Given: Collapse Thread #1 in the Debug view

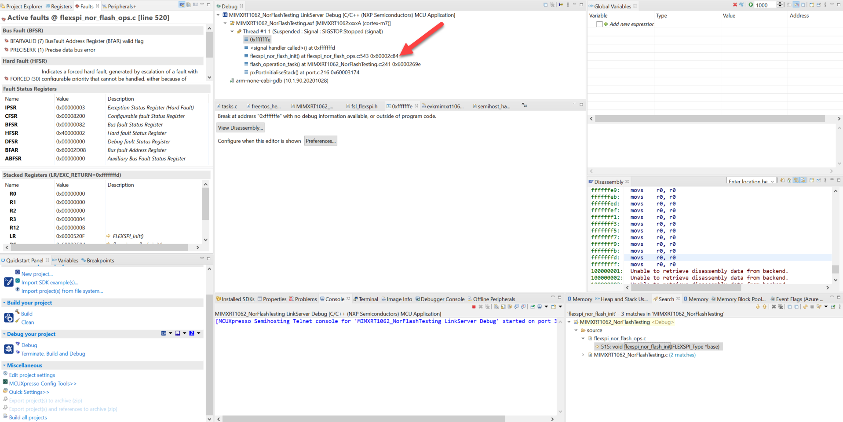Looking at the screenshot, I should pyautogui.click(x=232, y=31).
